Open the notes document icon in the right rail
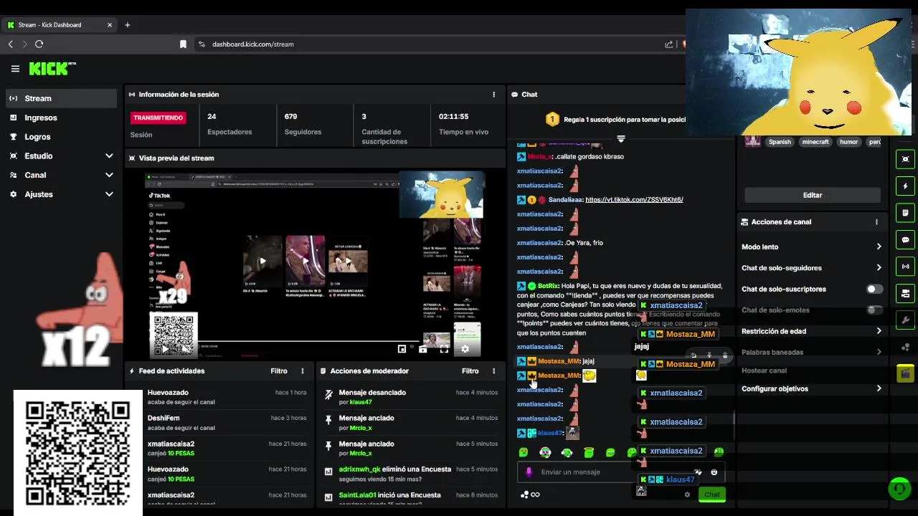The image size is (918, 516). coord(905,213)
